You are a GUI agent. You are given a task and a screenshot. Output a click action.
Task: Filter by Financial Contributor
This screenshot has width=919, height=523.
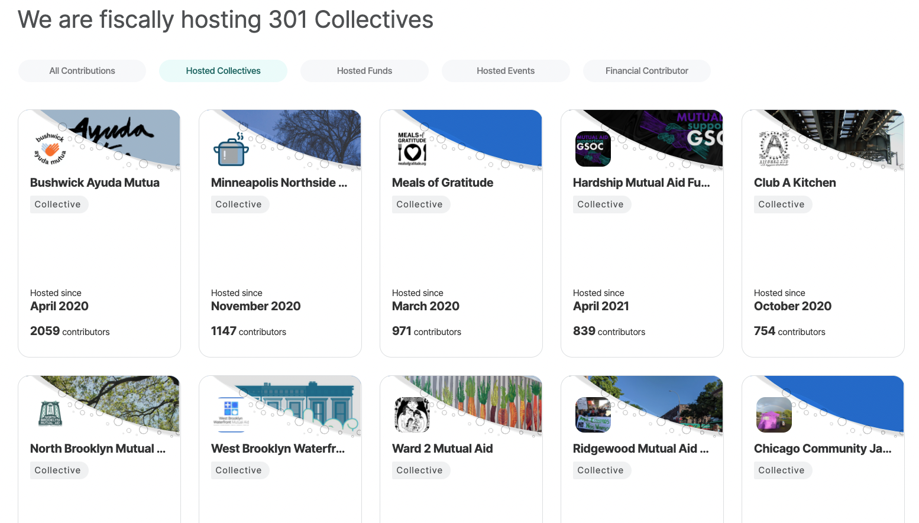646,71
